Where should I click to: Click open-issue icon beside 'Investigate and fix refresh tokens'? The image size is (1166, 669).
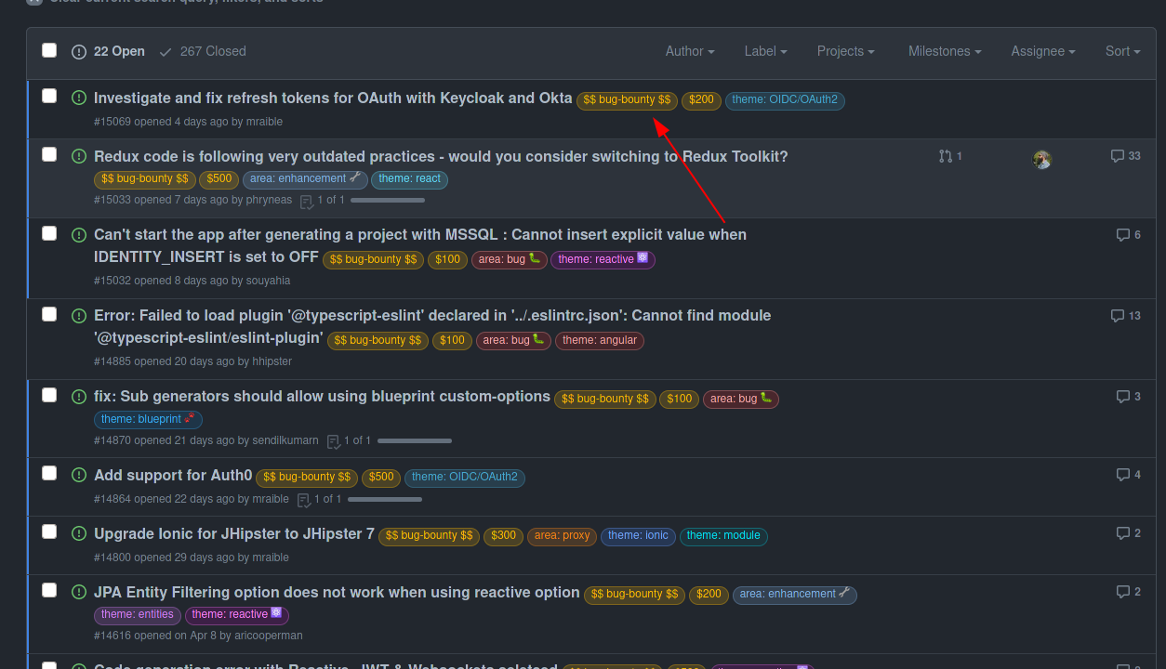coord(79,98)
